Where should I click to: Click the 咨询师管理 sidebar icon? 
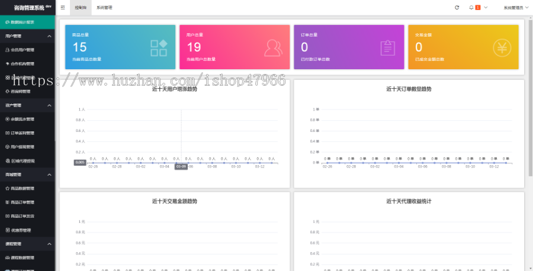click(8, 91)
